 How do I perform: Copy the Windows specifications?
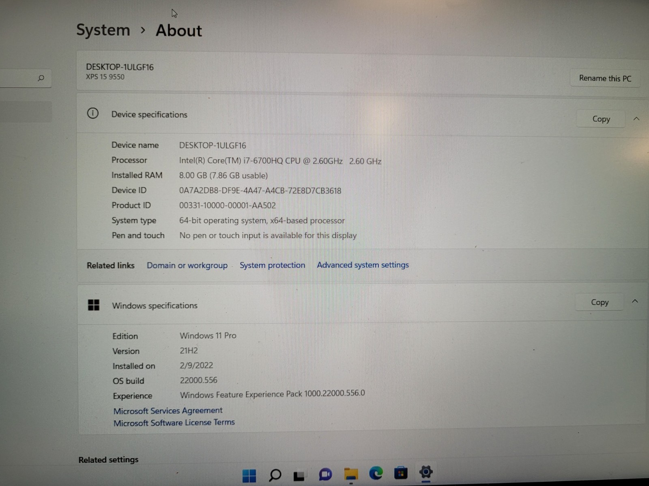(x=600, y=302)
